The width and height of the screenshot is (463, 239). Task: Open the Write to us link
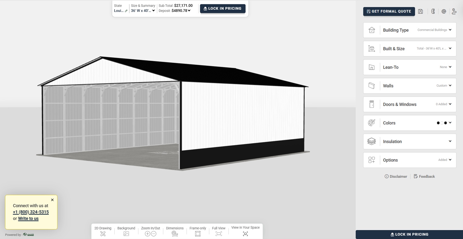tap(28, 219)
